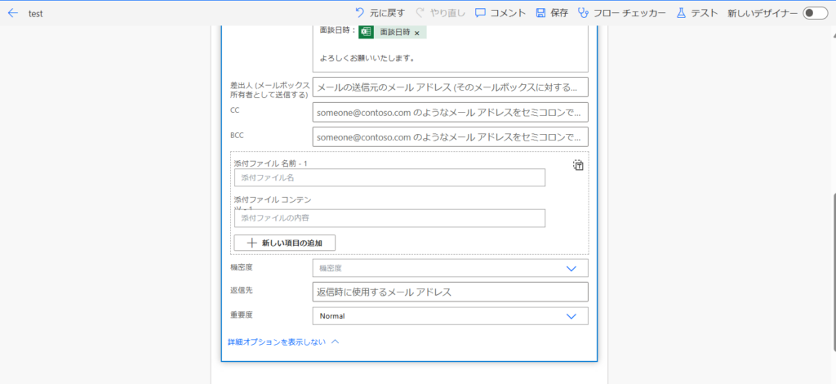This screenshot has height=384, width=836.
Task: Save the flow with 保存 icon
Action: pos(540,13)
